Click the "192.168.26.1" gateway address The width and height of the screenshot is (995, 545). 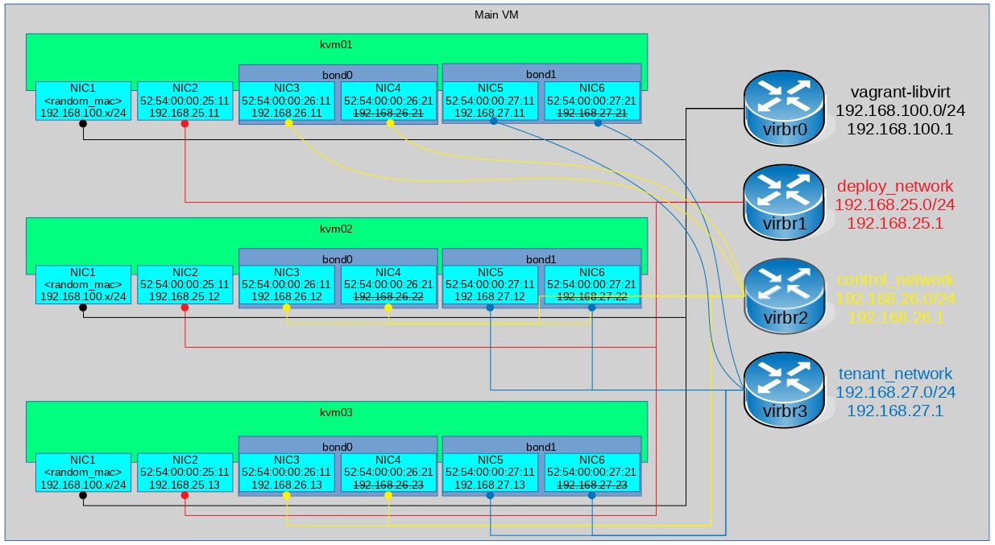point(895,316)
